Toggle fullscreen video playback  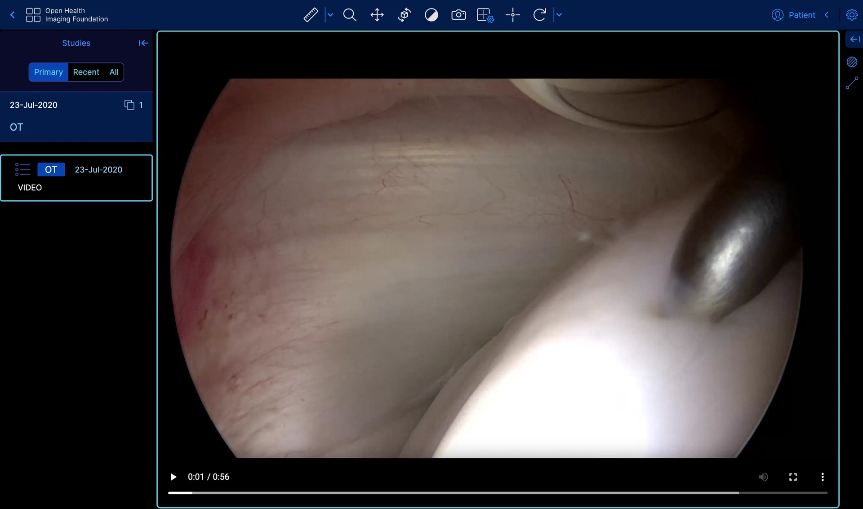tap(792, 477)
